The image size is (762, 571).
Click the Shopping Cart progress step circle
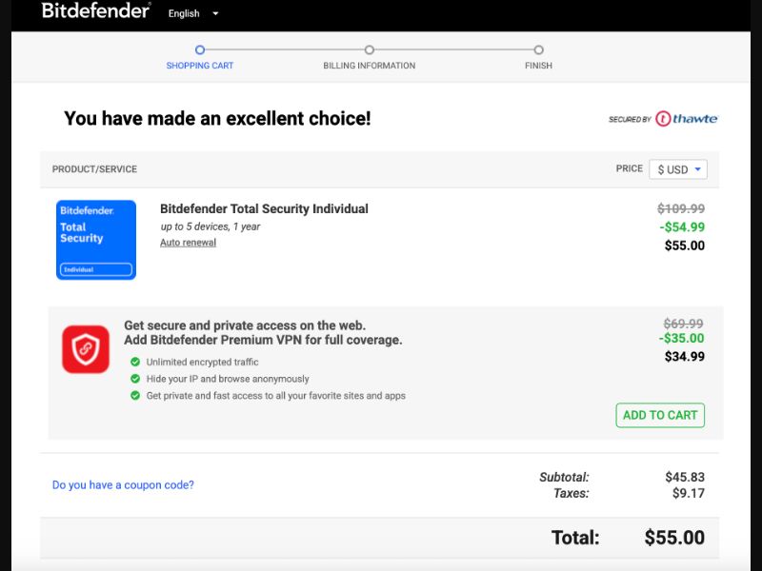coord(199,50)
